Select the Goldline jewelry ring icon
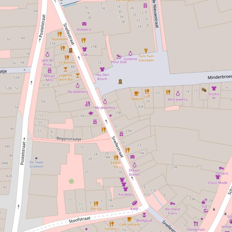The image size is (232, 232). click(x=130, y=54)
